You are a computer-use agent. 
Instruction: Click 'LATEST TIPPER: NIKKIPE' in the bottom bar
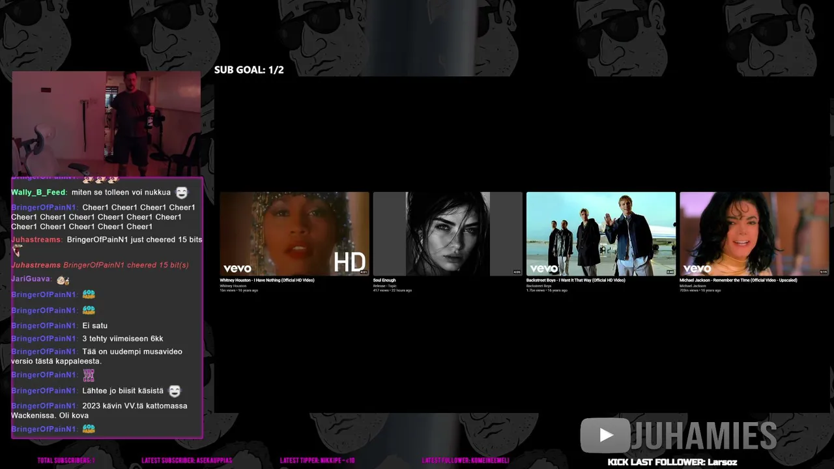coord(317,461)
